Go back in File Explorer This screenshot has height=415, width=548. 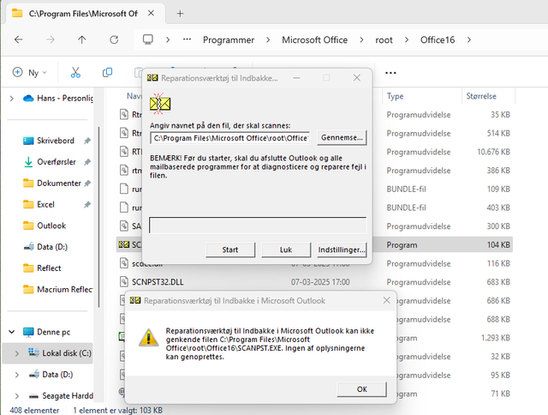click(x=19, y=40)
